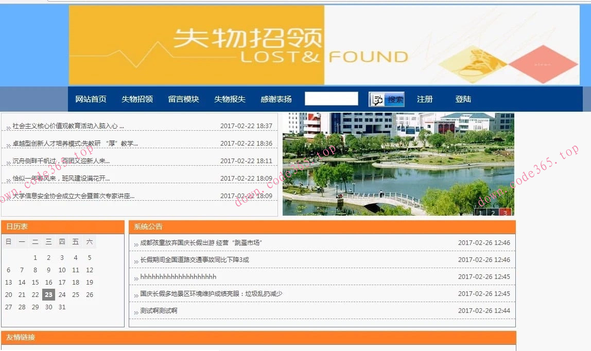Click inside the search input box
591x351 pixels.
pyautogui.click(x=331, y=98)
